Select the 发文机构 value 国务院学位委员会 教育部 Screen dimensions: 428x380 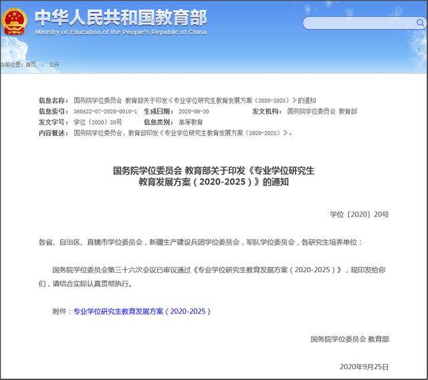coord(322,111)
